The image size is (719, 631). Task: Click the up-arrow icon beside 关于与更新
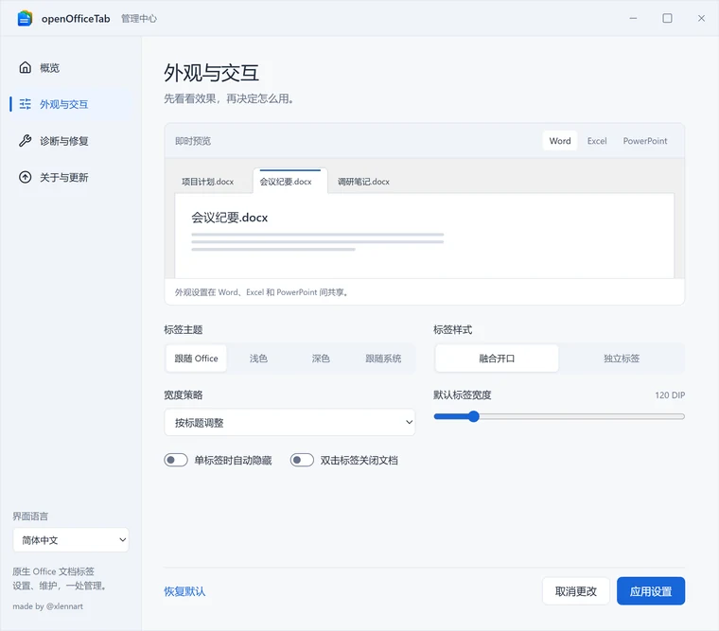[26, 177]
